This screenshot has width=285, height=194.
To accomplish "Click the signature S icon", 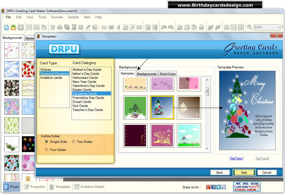I will click(x=132, y=27).
